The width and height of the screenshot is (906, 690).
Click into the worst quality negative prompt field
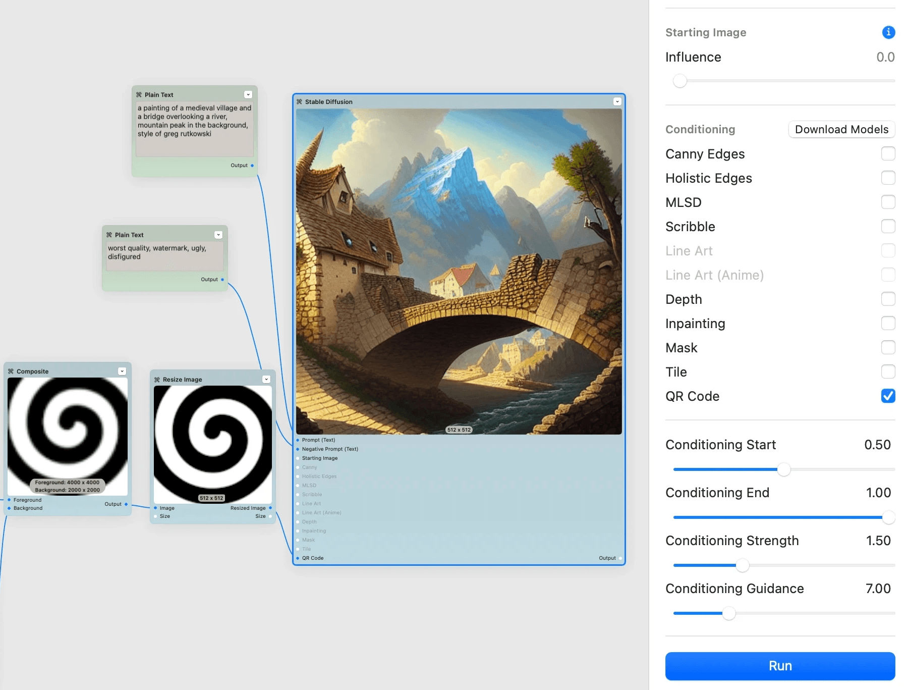tap(165, 256)
